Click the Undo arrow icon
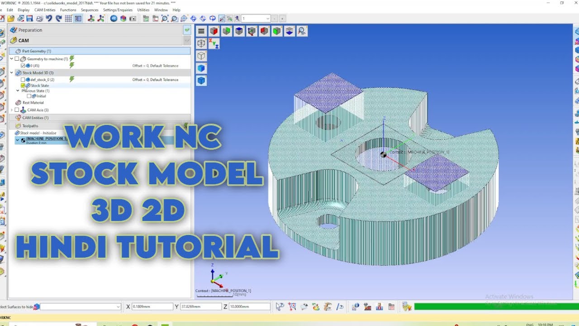 click(x=49, y=19)
